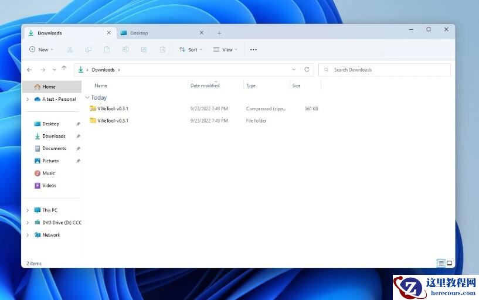Open the View dropdown menu
The image size is (479, 300).
click(226, 49)
